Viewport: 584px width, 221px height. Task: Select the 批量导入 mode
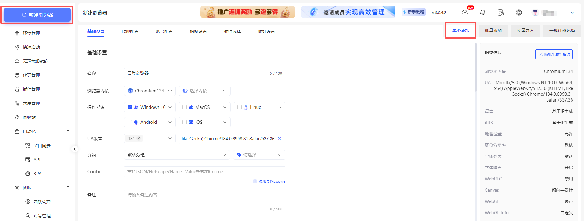coord(526,30)
